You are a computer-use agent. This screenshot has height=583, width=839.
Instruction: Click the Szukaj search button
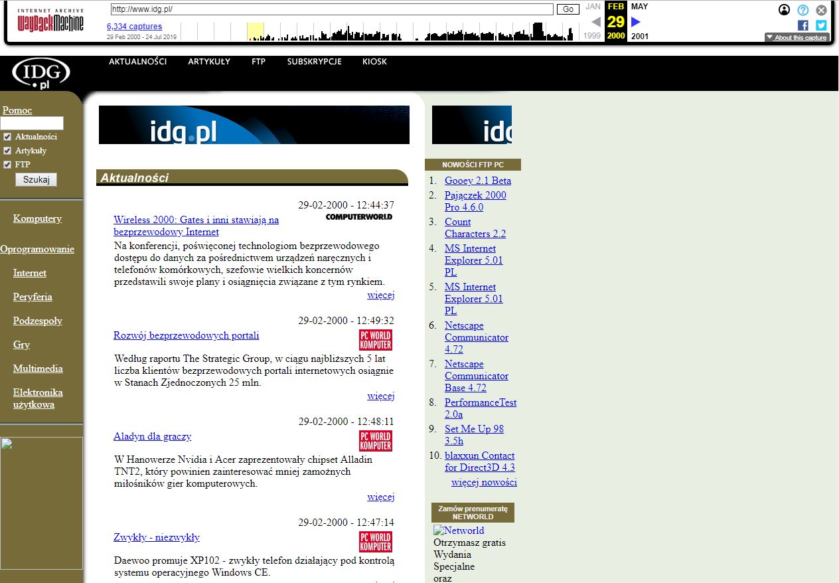click(x=36, y=179)
